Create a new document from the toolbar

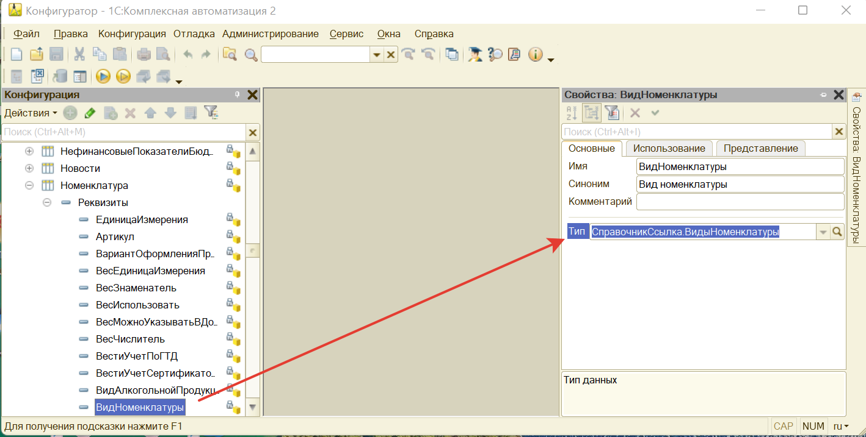click(17, 54)
